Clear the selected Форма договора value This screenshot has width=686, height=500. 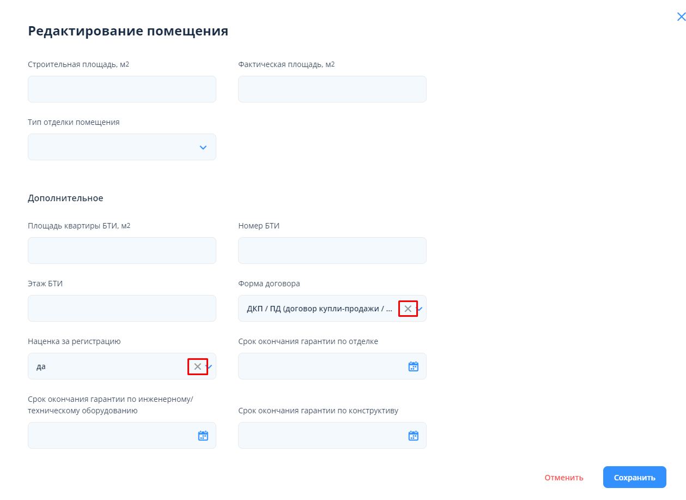(408, 309)
